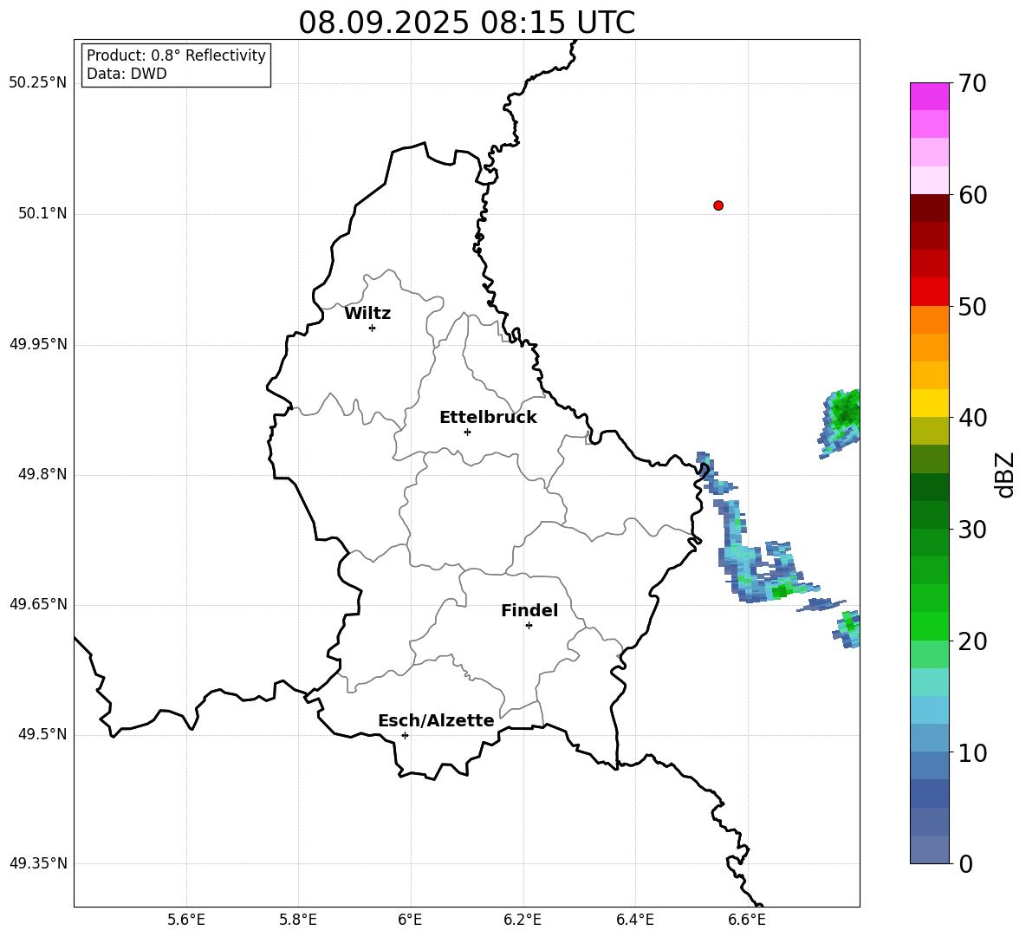
Task: Click the 49.65°N latitude label
Action: pos(38,604)
